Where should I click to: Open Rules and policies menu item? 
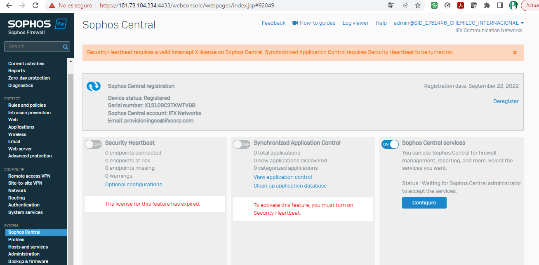(x=27, y=105)
